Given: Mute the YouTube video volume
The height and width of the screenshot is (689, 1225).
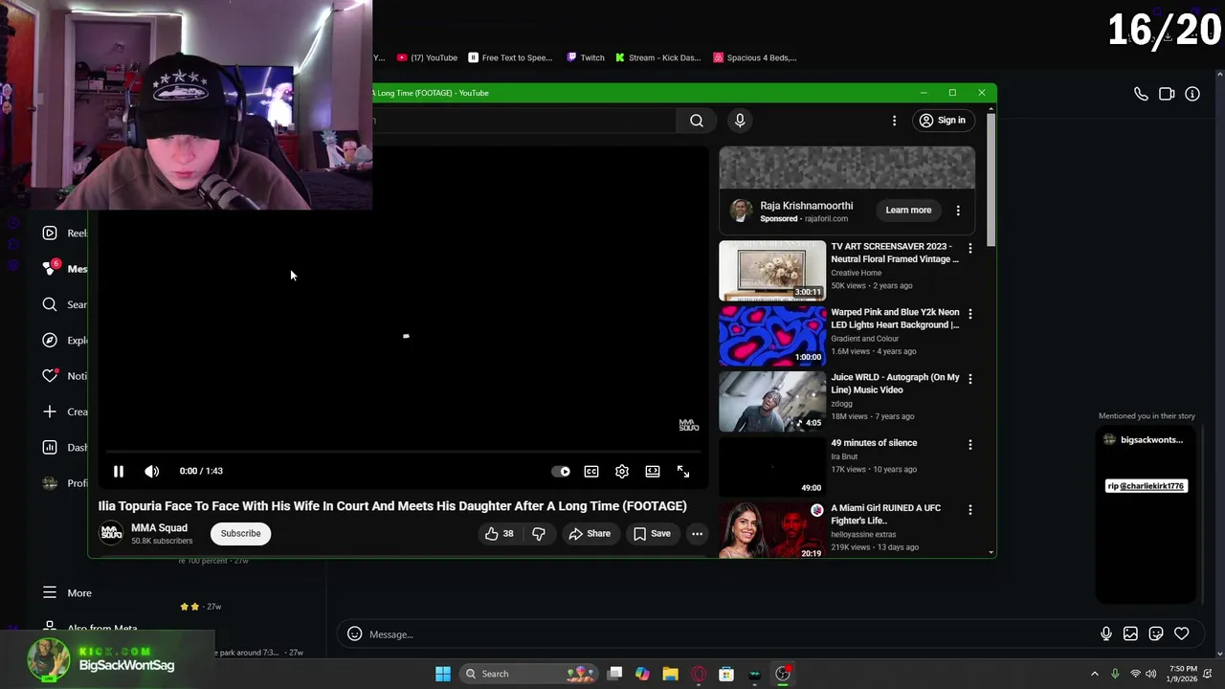Looking at the screenshot, I should (152, 471).
